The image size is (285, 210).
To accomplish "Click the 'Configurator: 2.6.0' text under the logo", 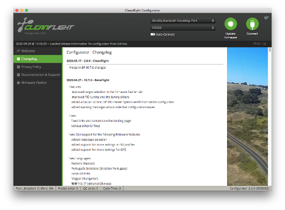I will tap(35, 33).
